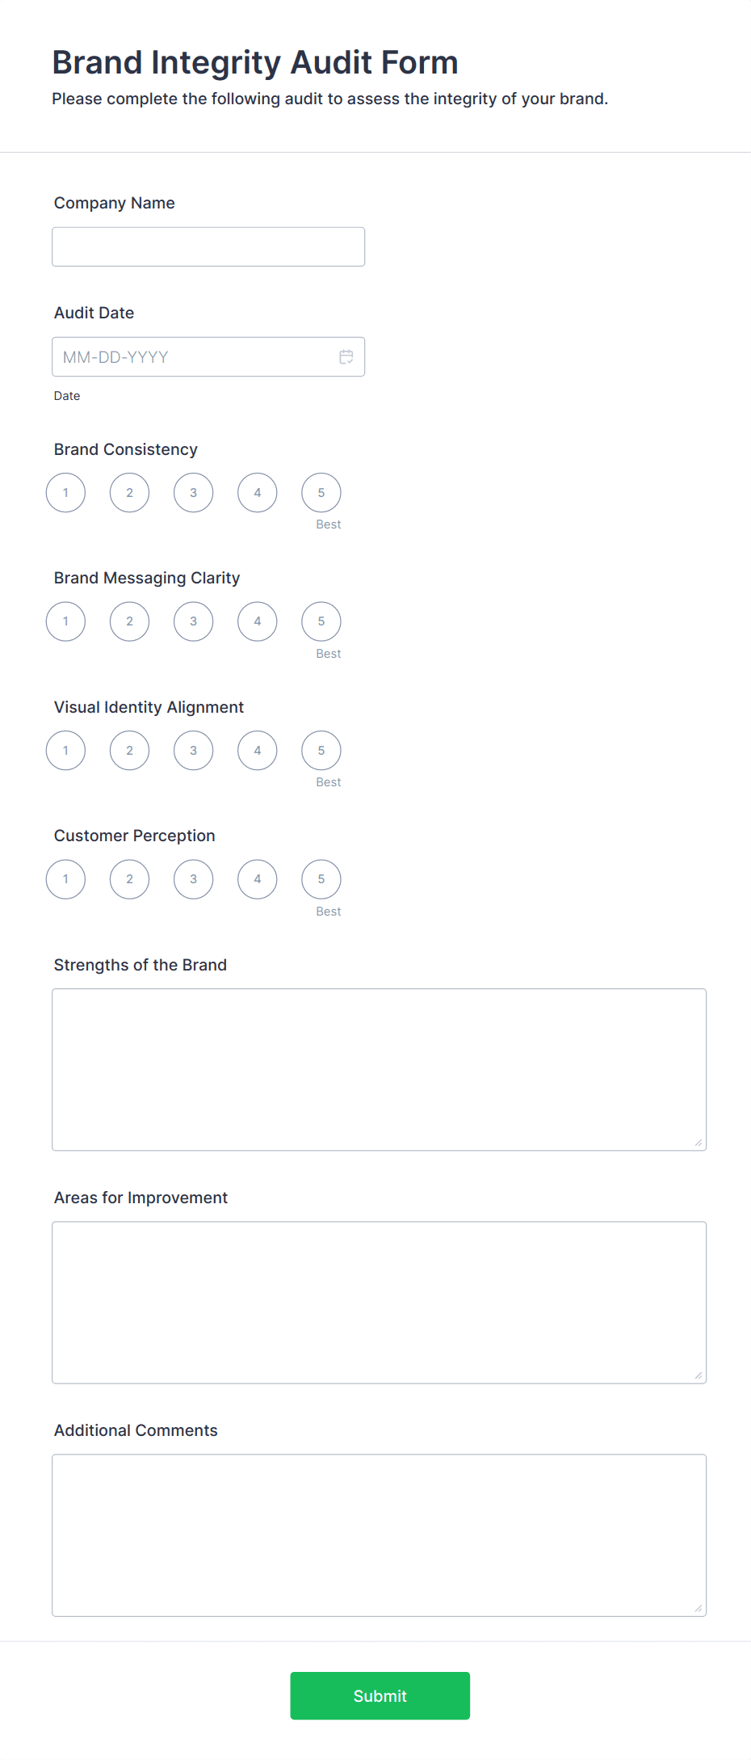Select rating 2 for Visual Identity Alignment

[129, 750]
